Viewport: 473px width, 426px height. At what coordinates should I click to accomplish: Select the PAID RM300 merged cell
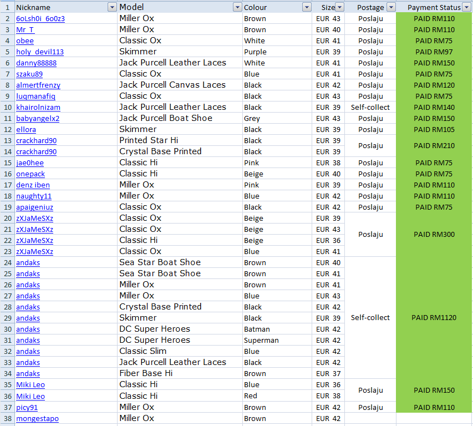coord(434,235)
